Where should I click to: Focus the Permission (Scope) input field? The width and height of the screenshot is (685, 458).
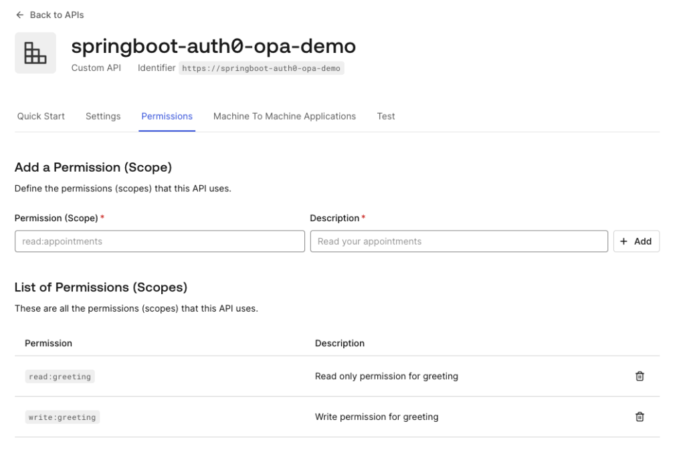coord(159,241)
